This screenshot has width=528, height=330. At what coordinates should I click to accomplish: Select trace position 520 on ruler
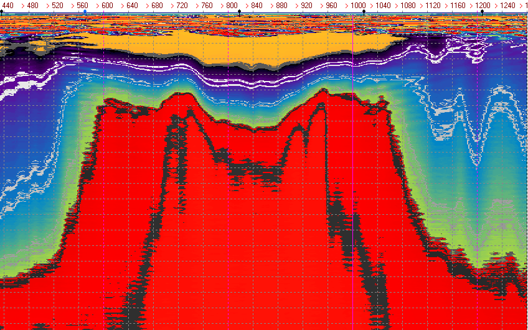(57, 5)
